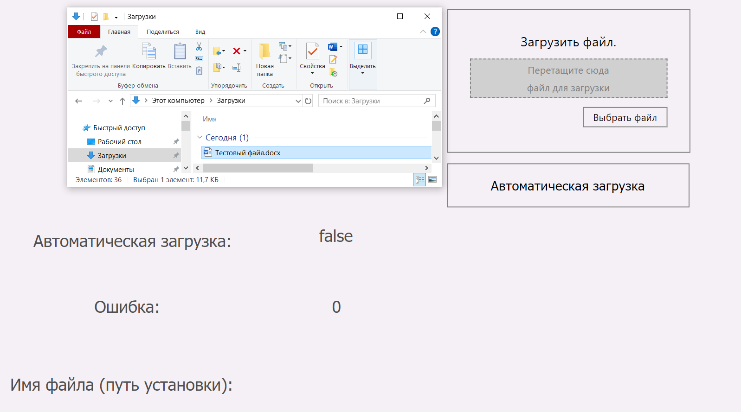
Task: Select Рабочий стол in navigation pane
Action: pos(120,142)
